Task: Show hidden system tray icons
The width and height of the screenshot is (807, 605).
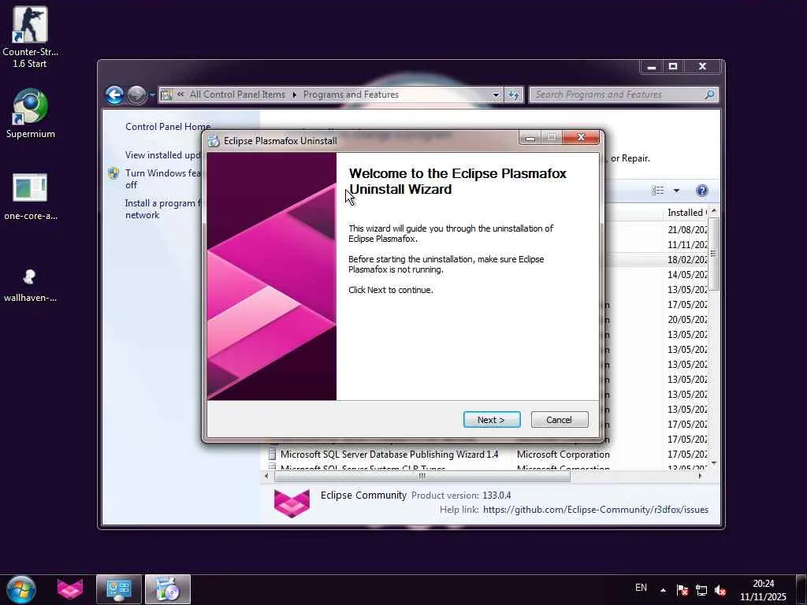Action: [x=664, y=590]
